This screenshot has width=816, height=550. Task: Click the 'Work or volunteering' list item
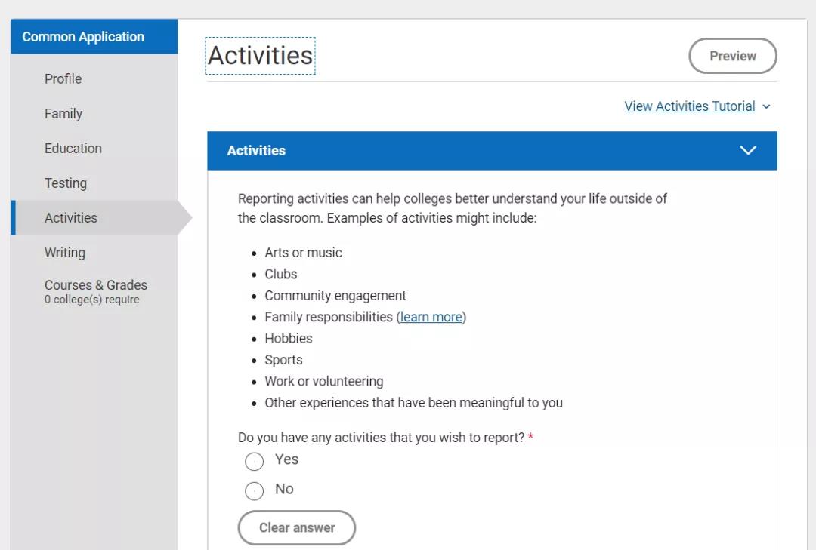pyautogui.click(x=324, y=382)
